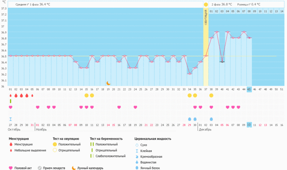Click the green pregnancy test mark on day 01
This screenshot has height=170, width=287.
10,101
